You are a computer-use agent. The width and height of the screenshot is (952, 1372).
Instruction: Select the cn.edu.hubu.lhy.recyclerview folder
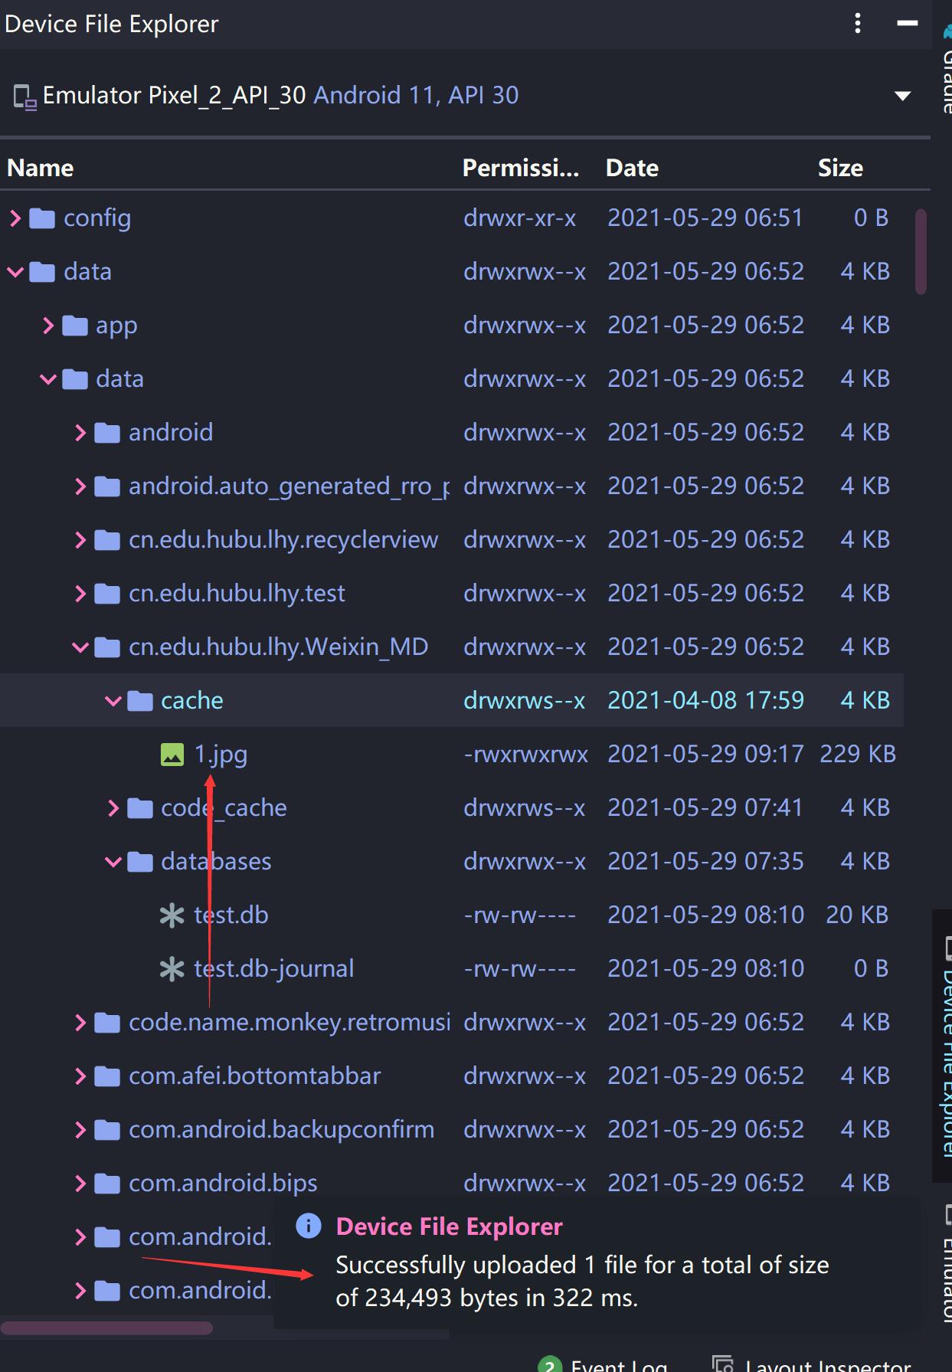point(283,540)
